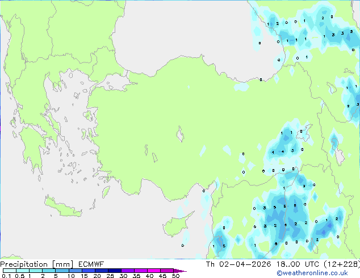Pick the 45–50 mm legend swatch
This screenshot has width=360, height=278.
tap(167, 271)
